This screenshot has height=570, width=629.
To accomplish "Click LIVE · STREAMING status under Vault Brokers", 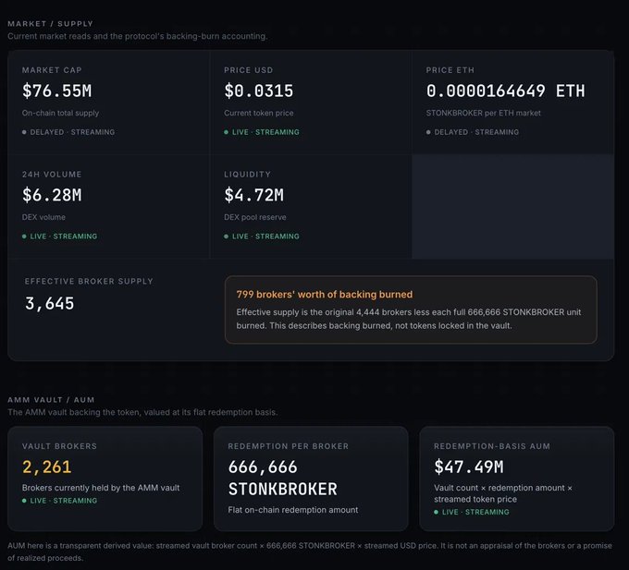I will [59, 501].
